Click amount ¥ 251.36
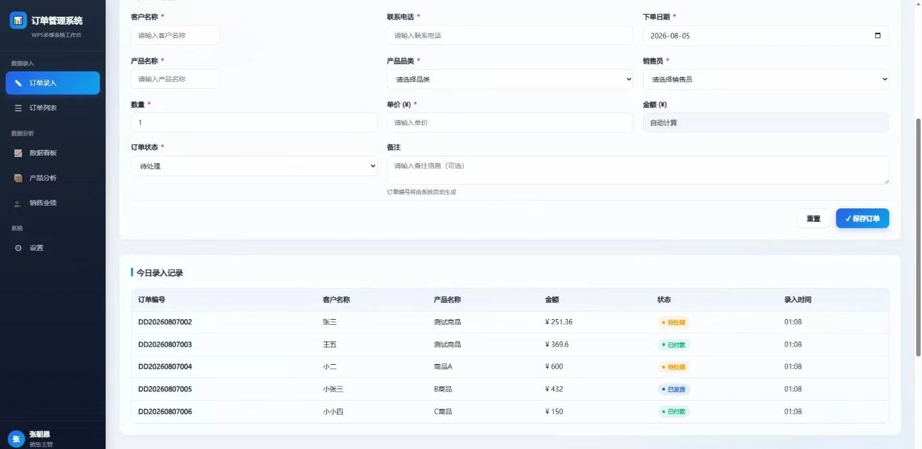This screenshot has height=449, width=922. (559, 322)
